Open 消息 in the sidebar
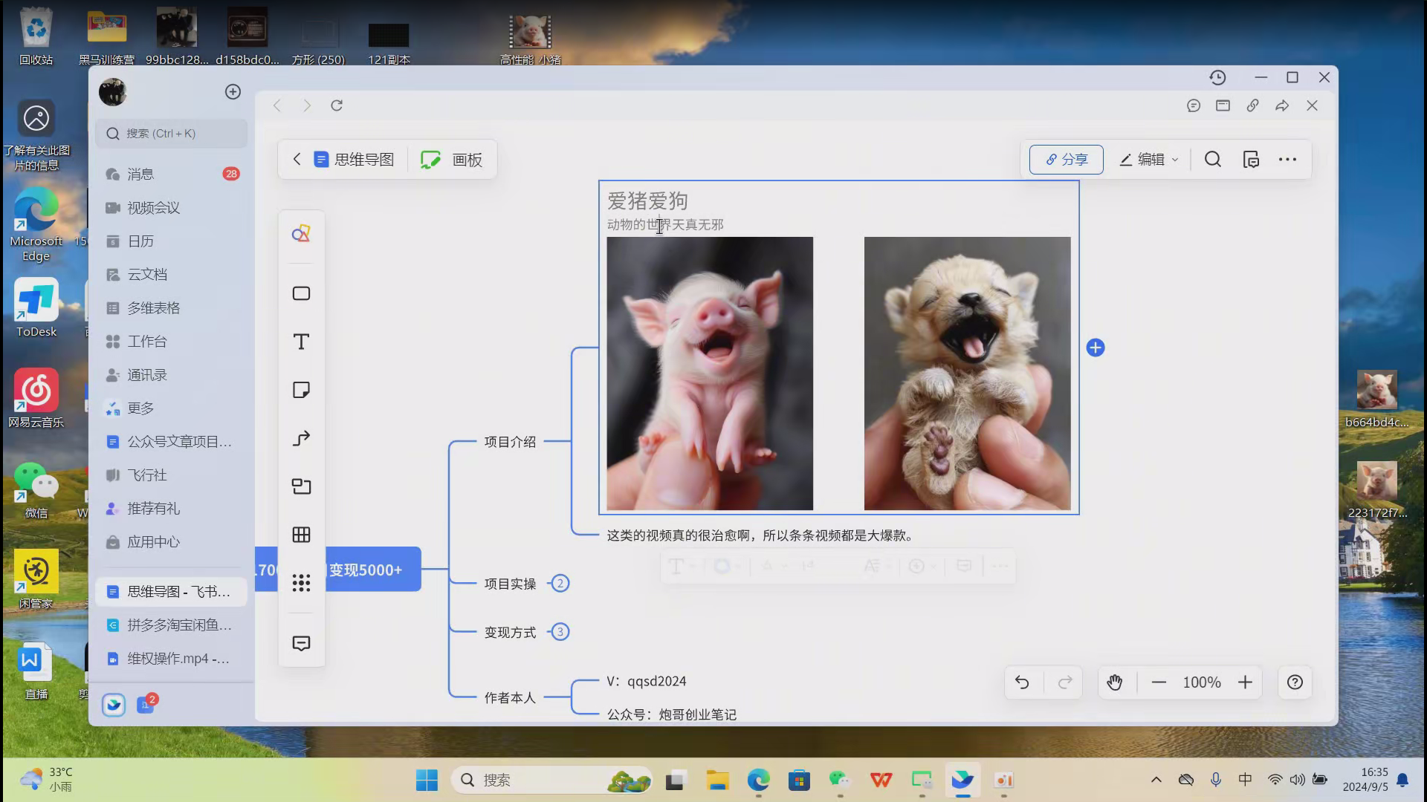The width and height of the screenshot is (1427, 802). 172,174
